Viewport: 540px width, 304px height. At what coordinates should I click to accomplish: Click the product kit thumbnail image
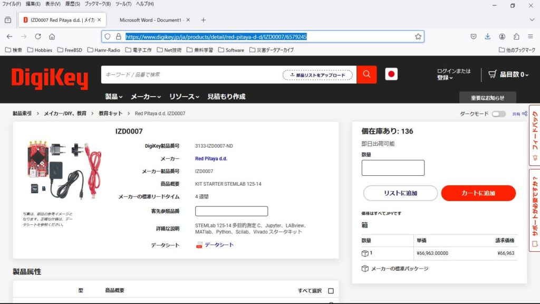tap(64, 170)
